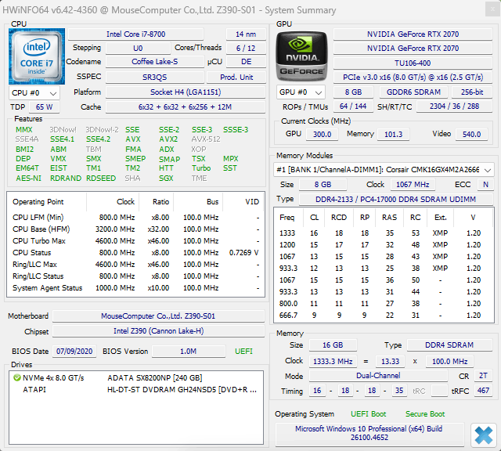This screenshot has width=501, height=451.
Task: Click the 14 nm process value
Action: click(x=246, y=34)
